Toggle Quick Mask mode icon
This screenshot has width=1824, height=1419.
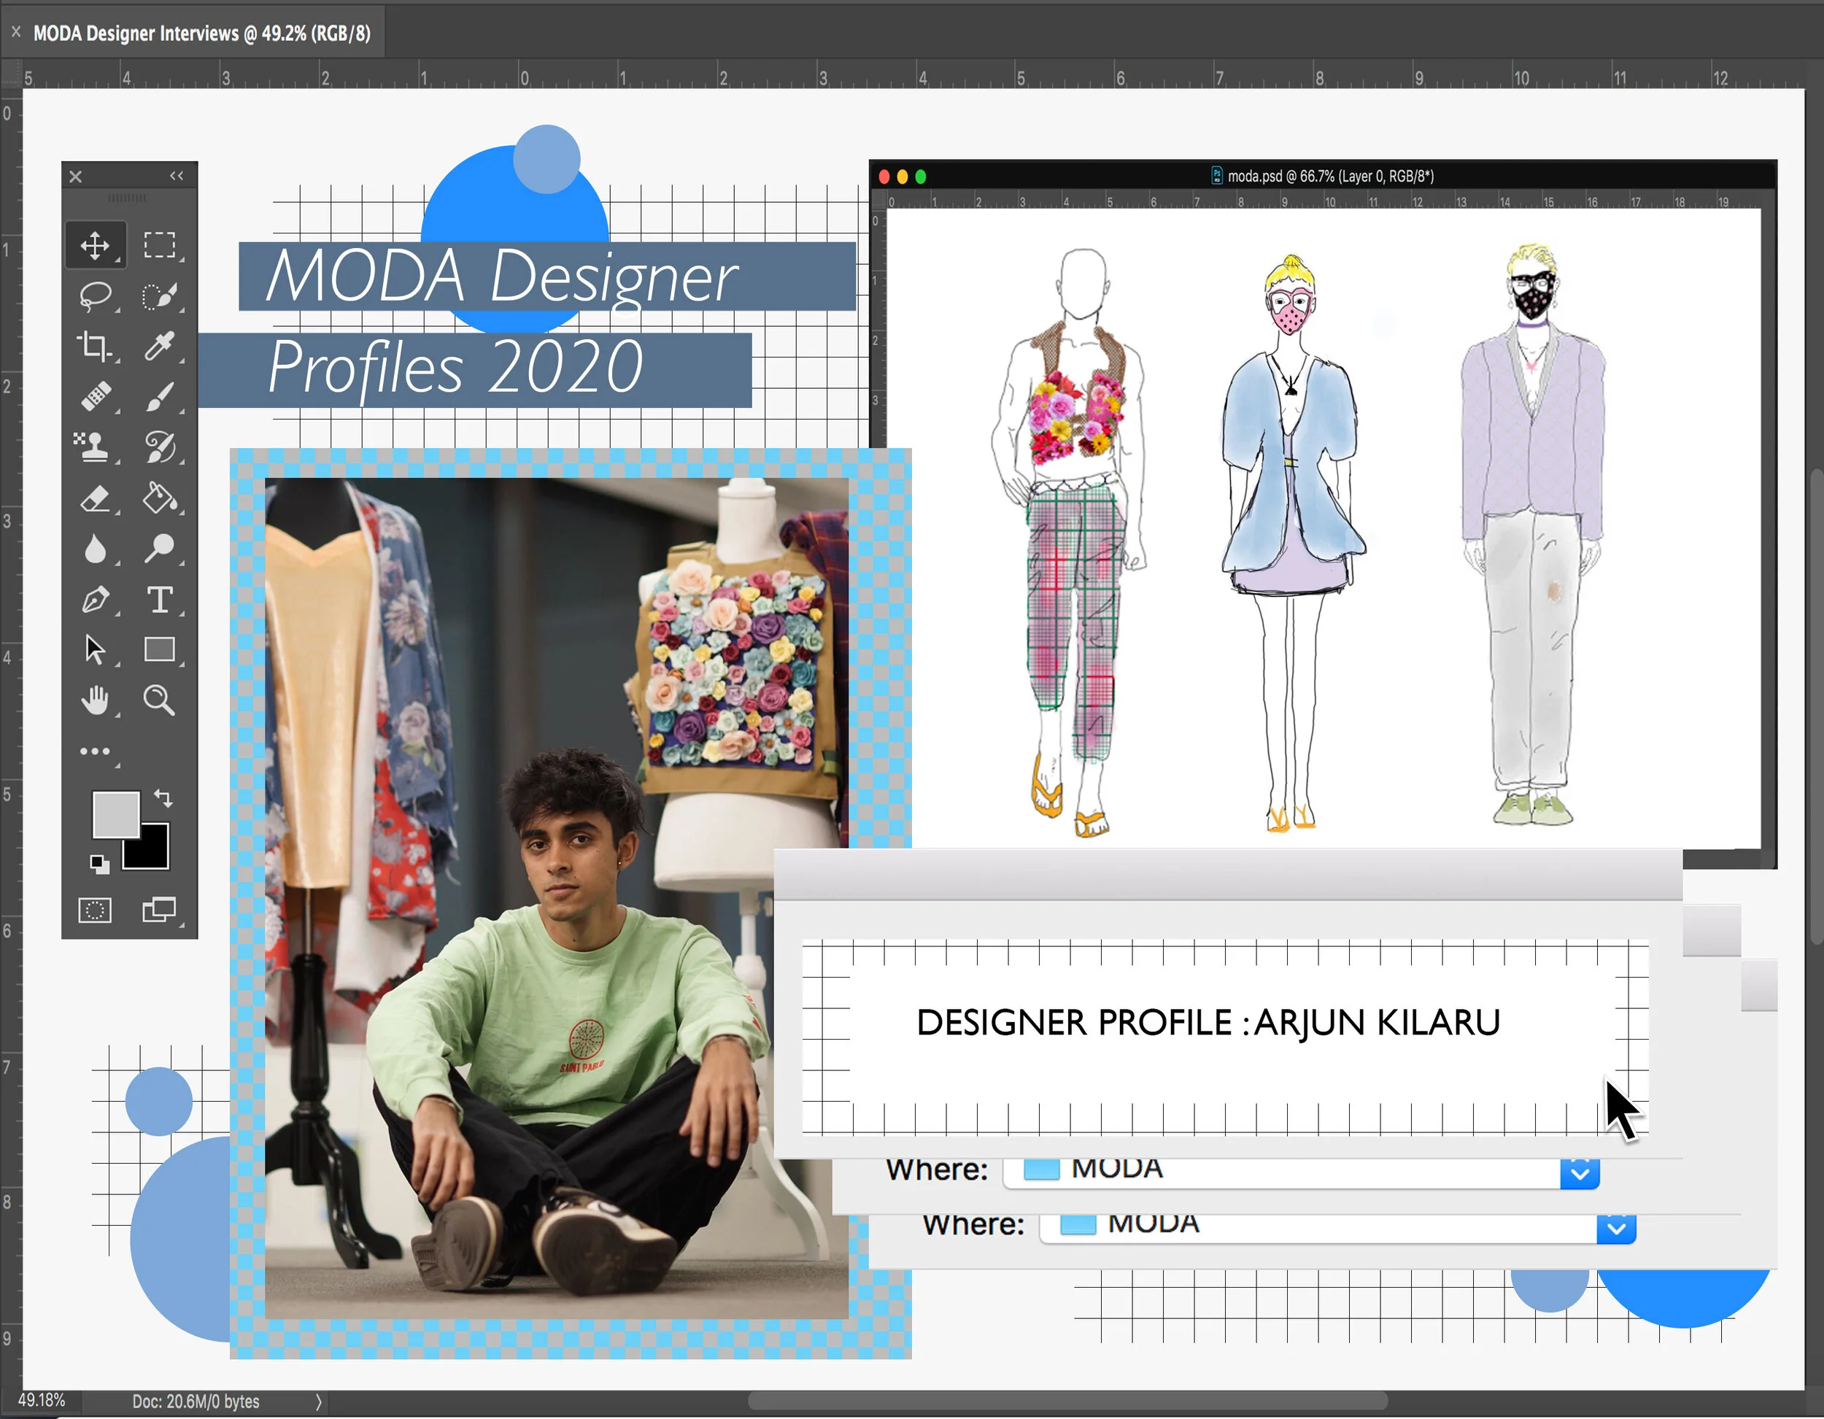click(94, 910)
